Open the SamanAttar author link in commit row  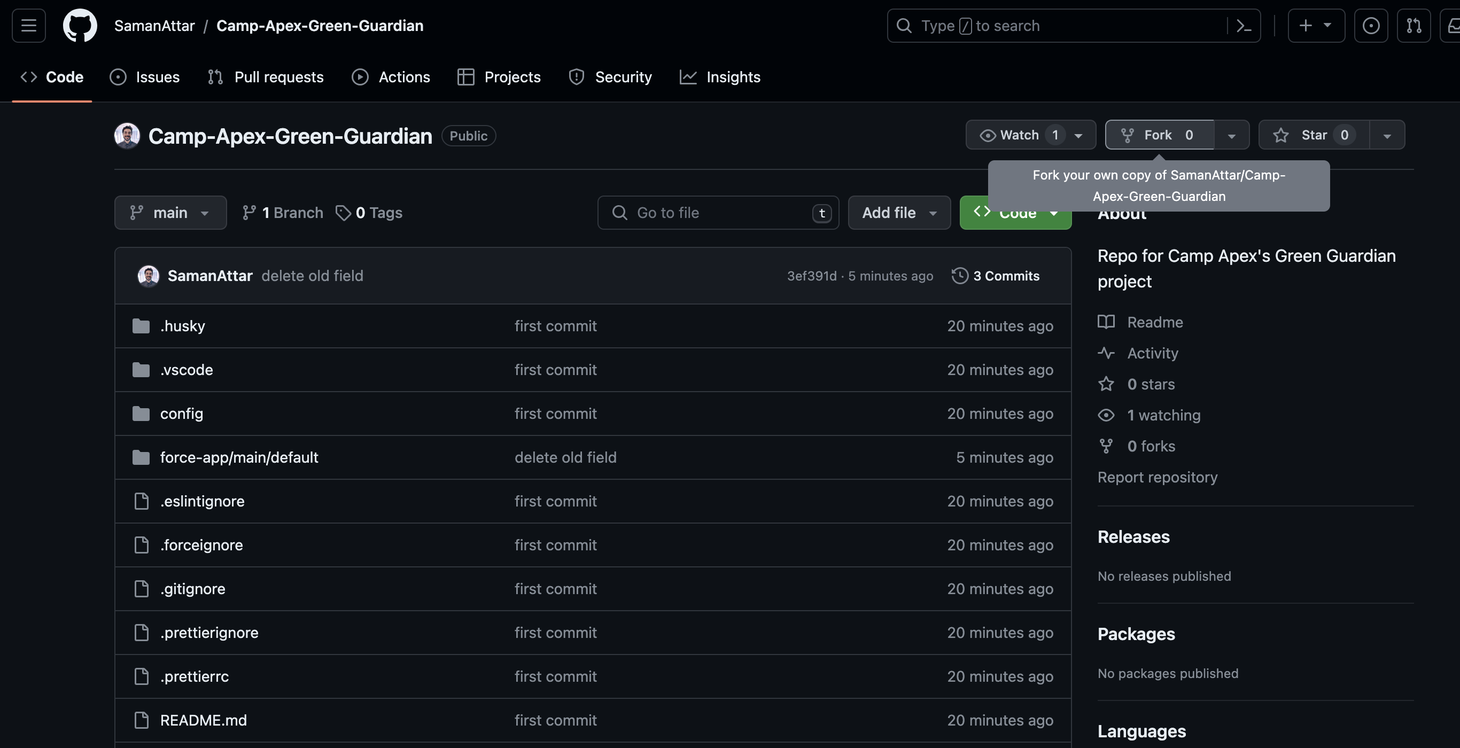click(209, 276)
